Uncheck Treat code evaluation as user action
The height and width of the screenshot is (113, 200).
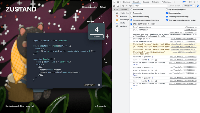167,20
